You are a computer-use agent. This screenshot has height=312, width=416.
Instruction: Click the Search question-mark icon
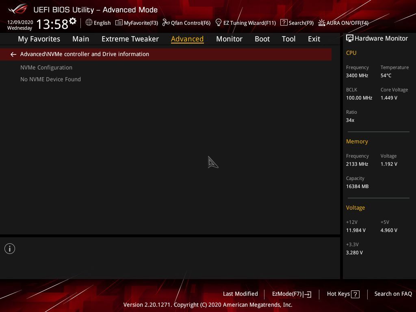pyautogui.click(x=284, y=23)
